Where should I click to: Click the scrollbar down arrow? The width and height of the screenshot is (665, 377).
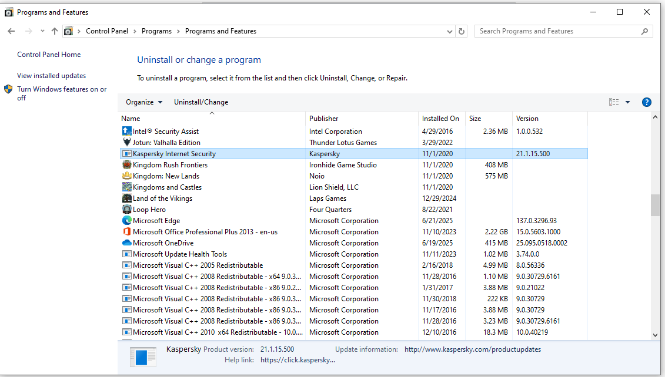[655, 335]
